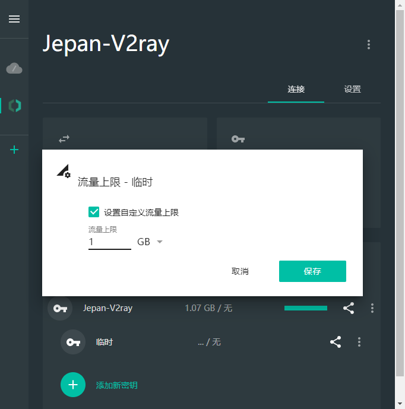This screenshot has height=409, width=405.
Task: Share the 临时 access key
Action: tap(336, 342)
